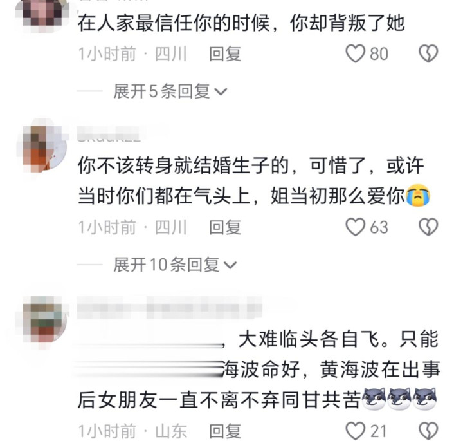Like the comment with 63 likes
463x441 pixels.
coord(356,227)
